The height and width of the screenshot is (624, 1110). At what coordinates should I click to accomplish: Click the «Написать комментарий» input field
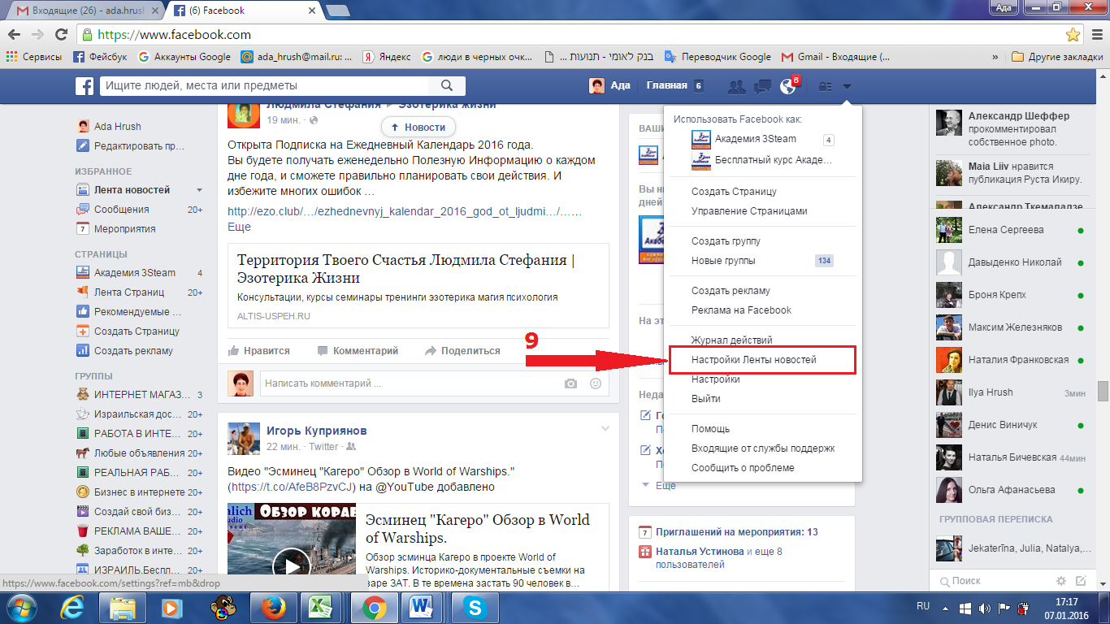pyautogui.click(x=433, y=383)
